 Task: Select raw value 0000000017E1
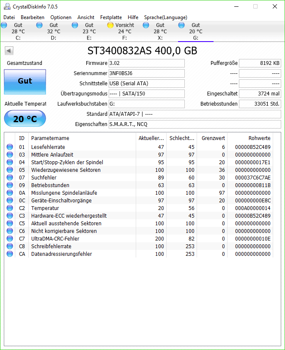point(253,162)
